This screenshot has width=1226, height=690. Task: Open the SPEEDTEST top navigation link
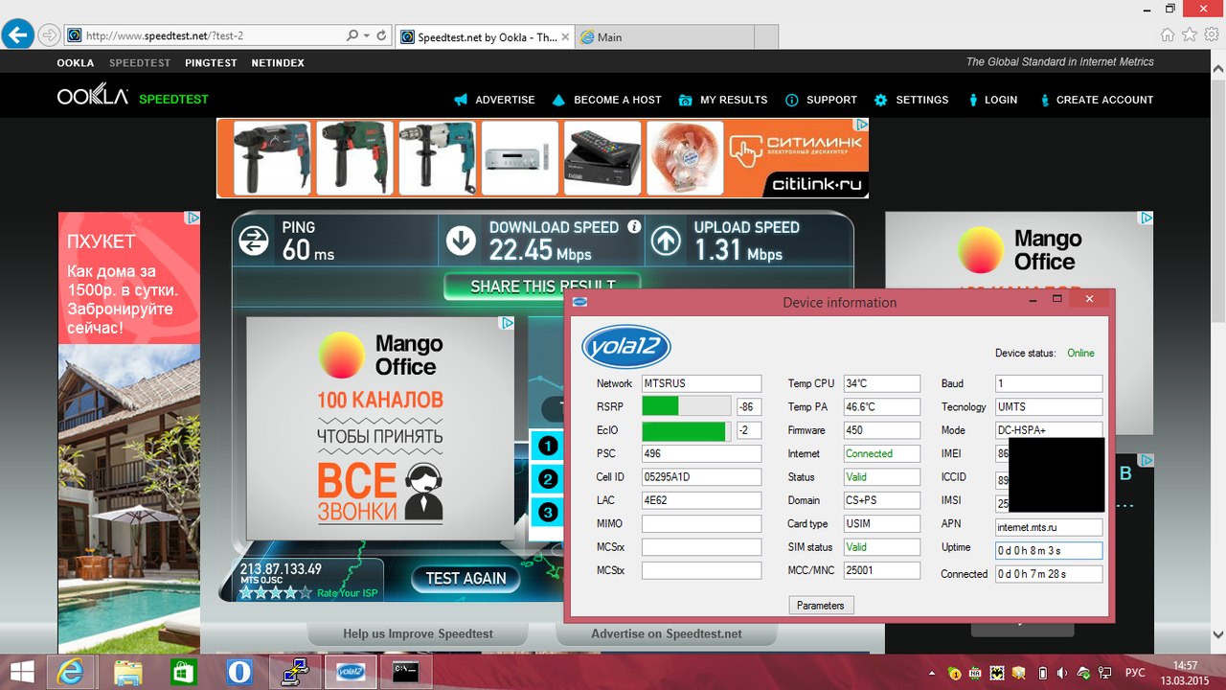coord(140,63)
